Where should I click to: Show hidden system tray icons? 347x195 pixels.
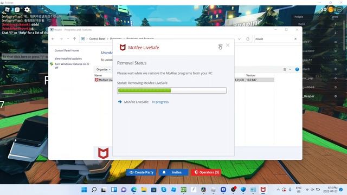tap(278, 190)
